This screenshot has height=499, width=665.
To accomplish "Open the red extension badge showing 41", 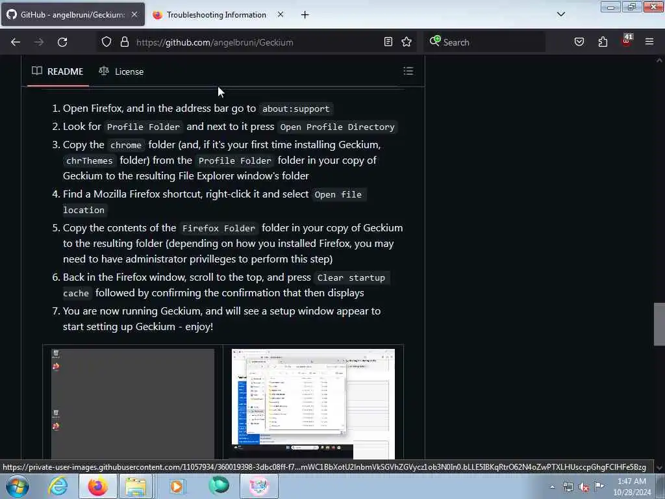I will click(627, 41).
